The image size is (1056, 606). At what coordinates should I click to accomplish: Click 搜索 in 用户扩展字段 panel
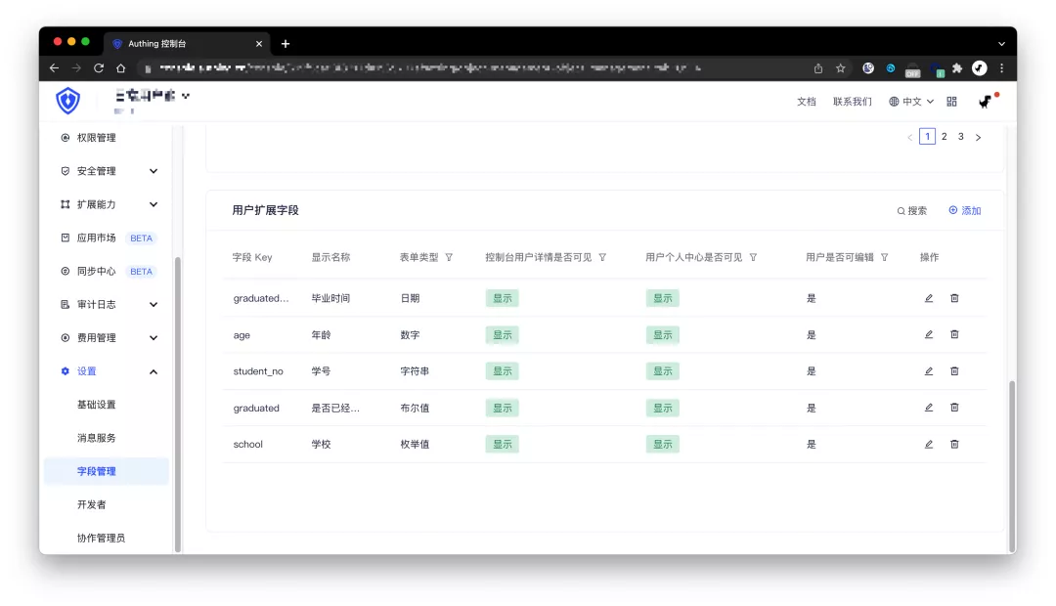(912, 211)
